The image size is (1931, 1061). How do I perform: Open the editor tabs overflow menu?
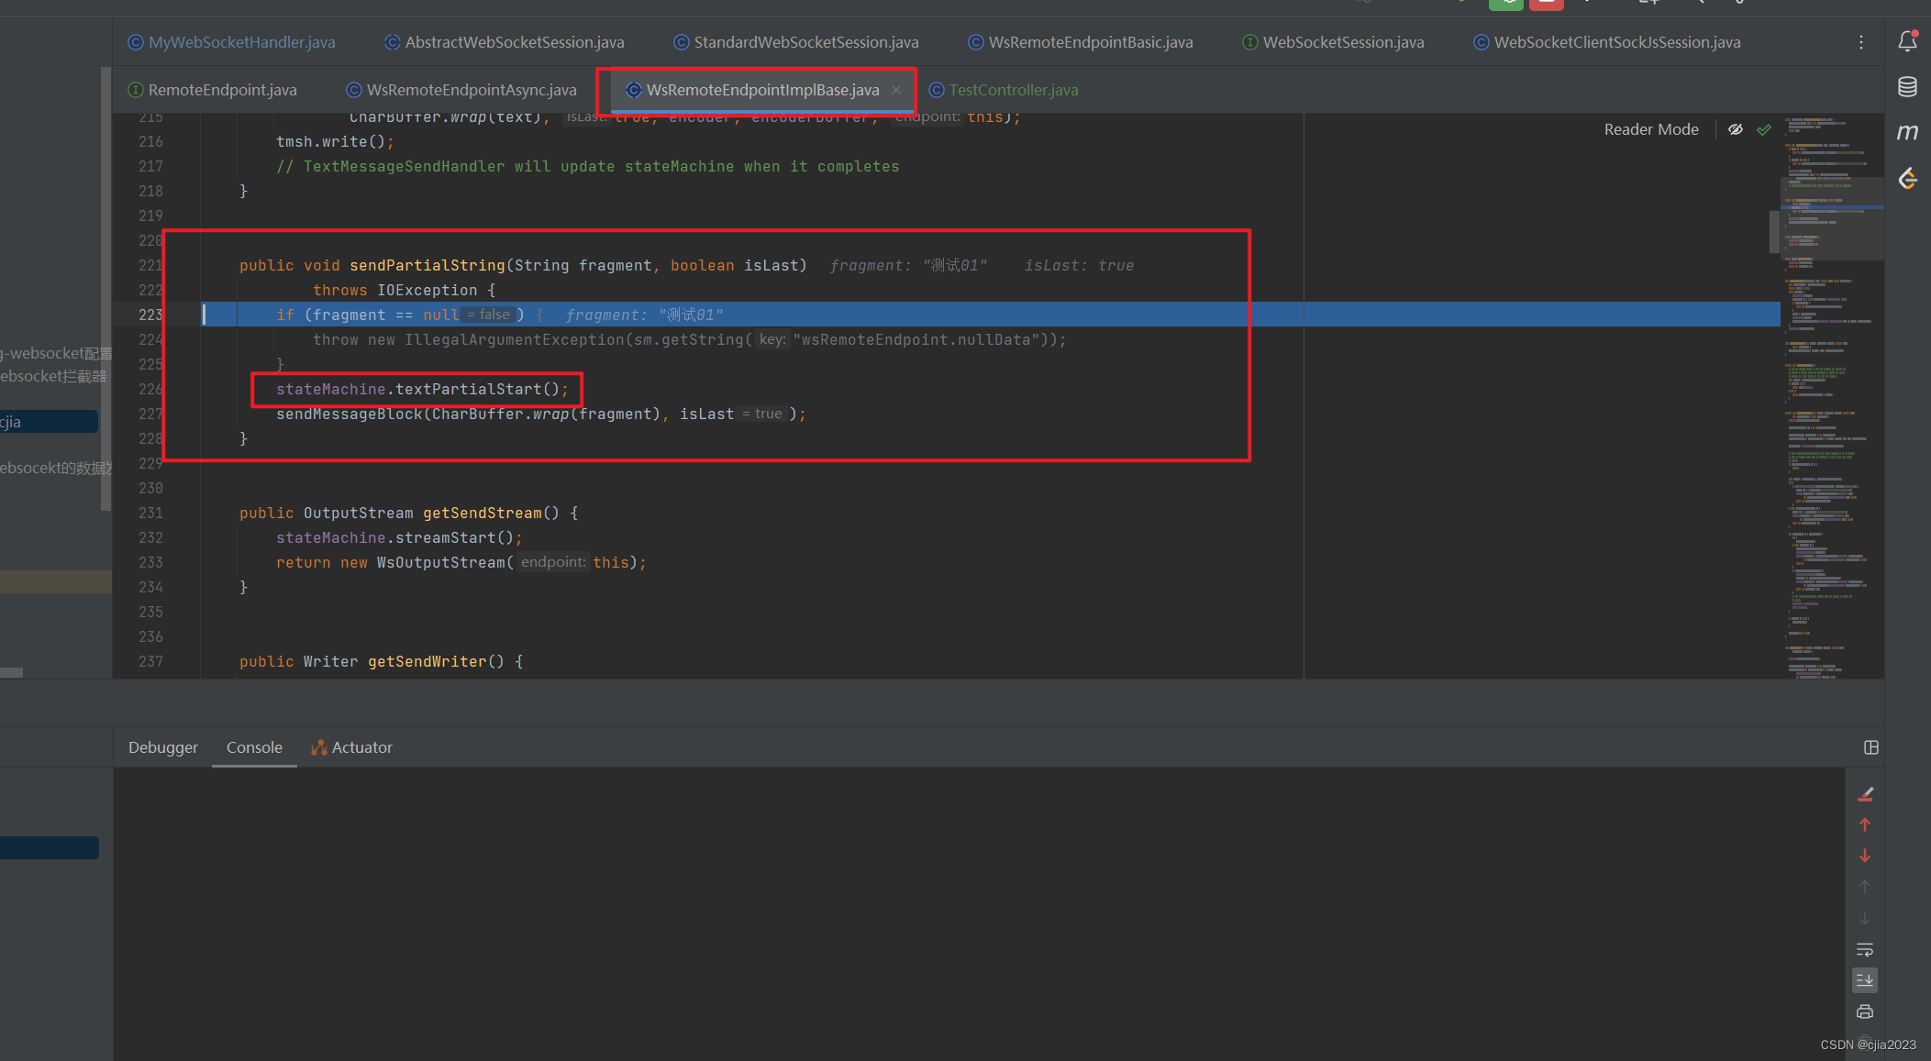[1861, 42]
